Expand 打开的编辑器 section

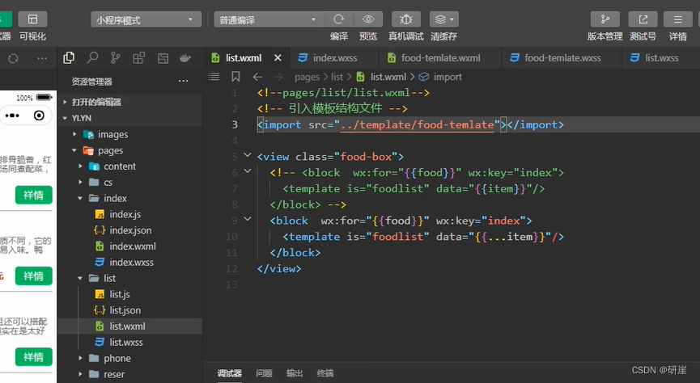(x=130, y=102)
